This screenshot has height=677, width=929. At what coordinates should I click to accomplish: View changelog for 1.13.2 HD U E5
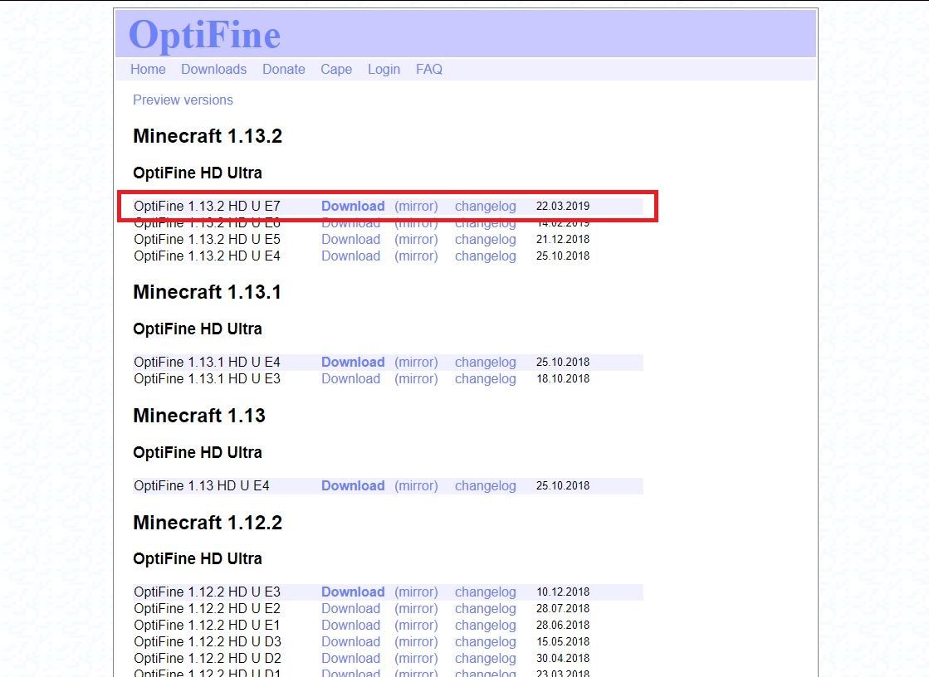point(485,239)
